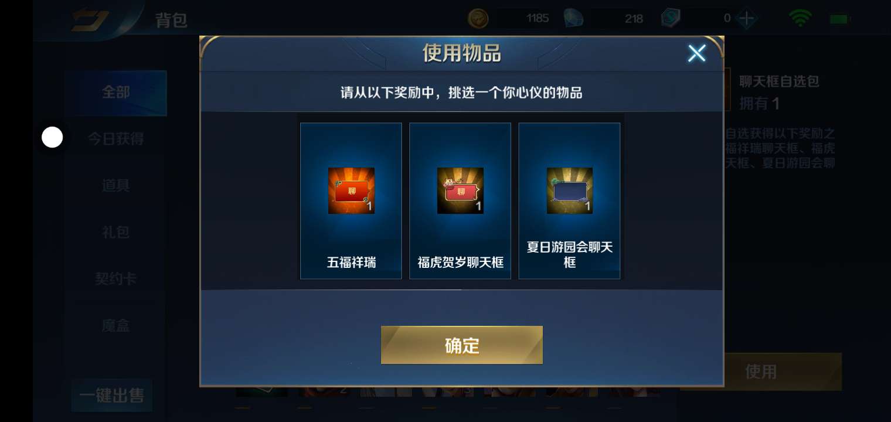Tap the floating white assistive dot
Screen dimensions: 891x422
52,137
